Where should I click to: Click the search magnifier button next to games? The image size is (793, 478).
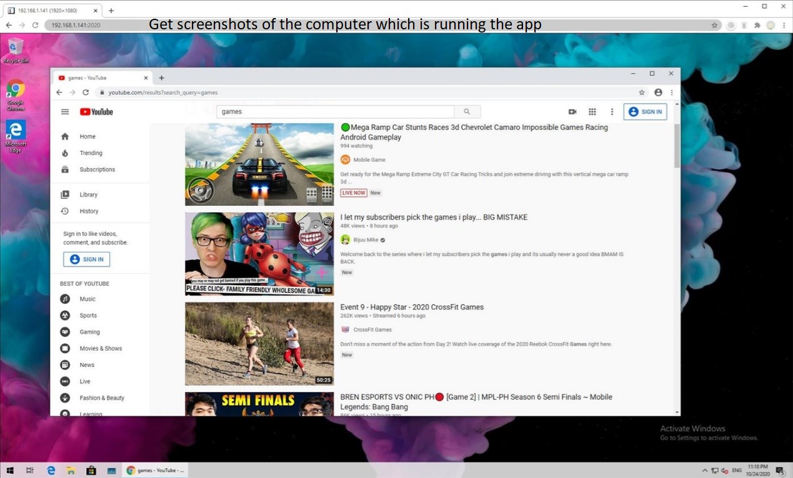(x=467, y=112)
